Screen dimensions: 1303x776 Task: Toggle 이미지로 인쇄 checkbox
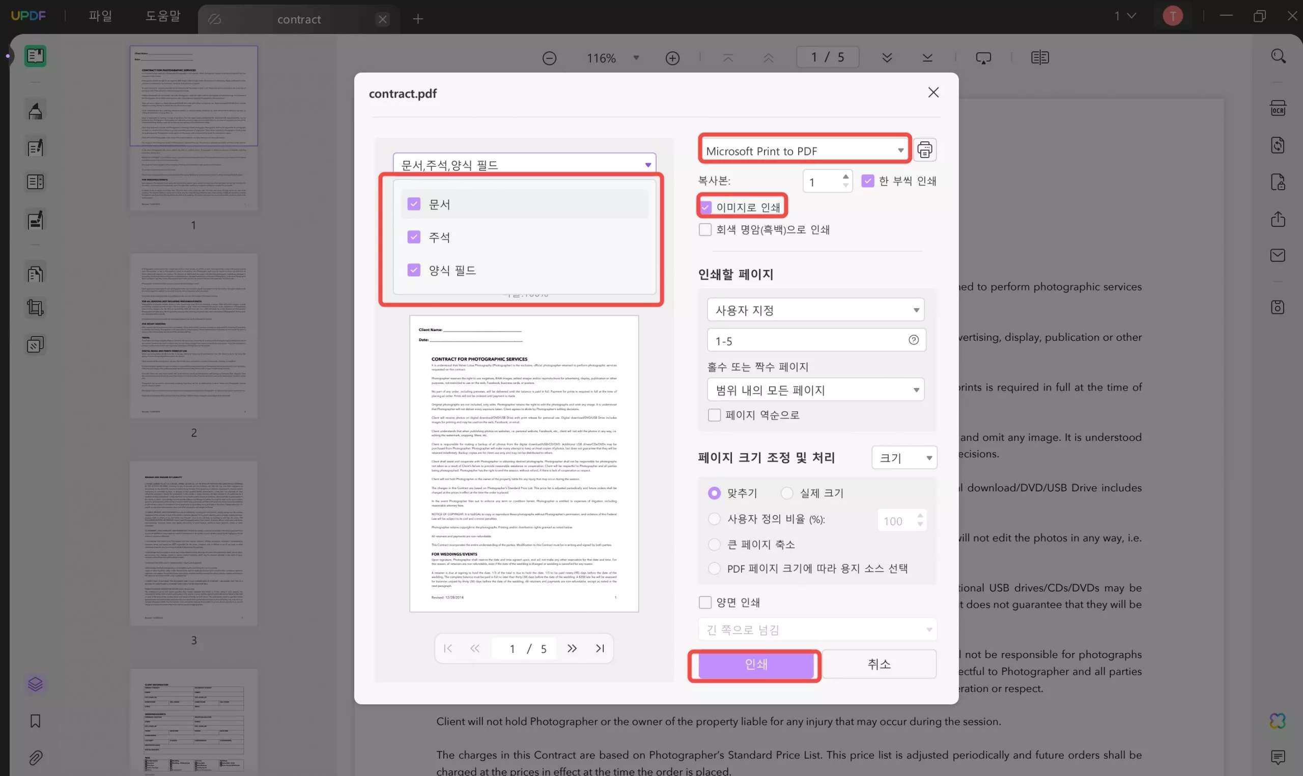pos(706,207)
